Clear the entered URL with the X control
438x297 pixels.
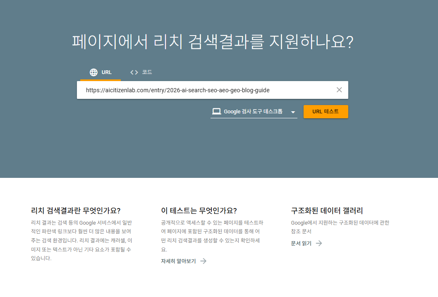coord(339,89)
